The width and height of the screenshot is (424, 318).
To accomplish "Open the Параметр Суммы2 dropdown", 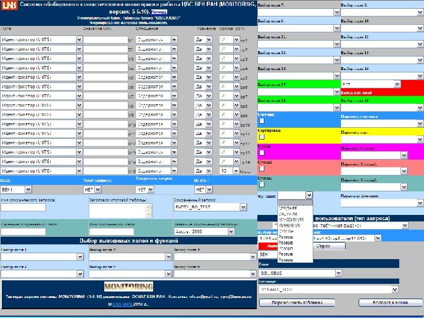I will 374,187.
